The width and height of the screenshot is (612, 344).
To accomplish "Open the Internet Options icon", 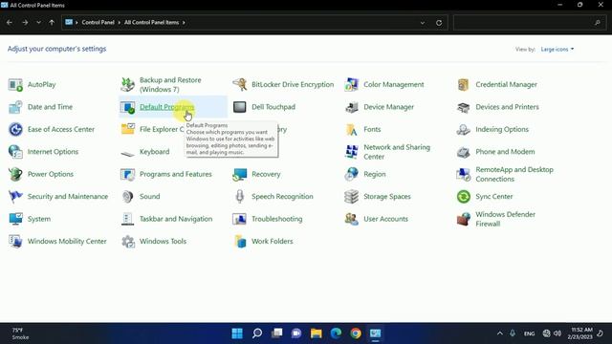I will tap(15, 152).
